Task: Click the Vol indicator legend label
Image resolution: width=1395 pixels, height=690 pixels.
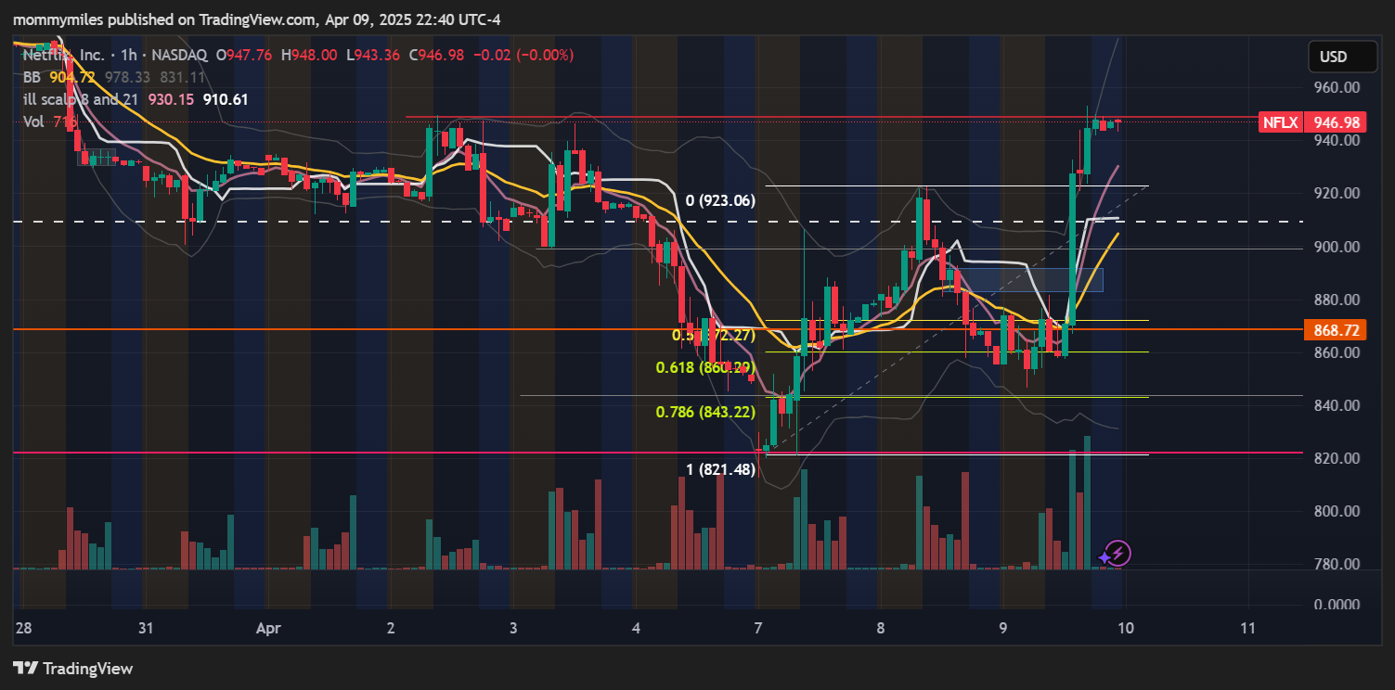Action: [x=34, y=121]
